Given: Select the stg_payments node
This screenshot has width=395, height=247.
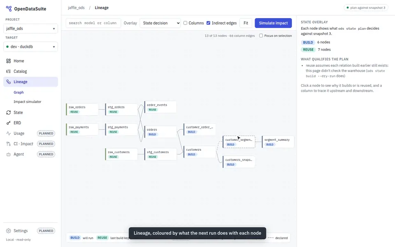Looking at the screenshot, I should point(121,129).
